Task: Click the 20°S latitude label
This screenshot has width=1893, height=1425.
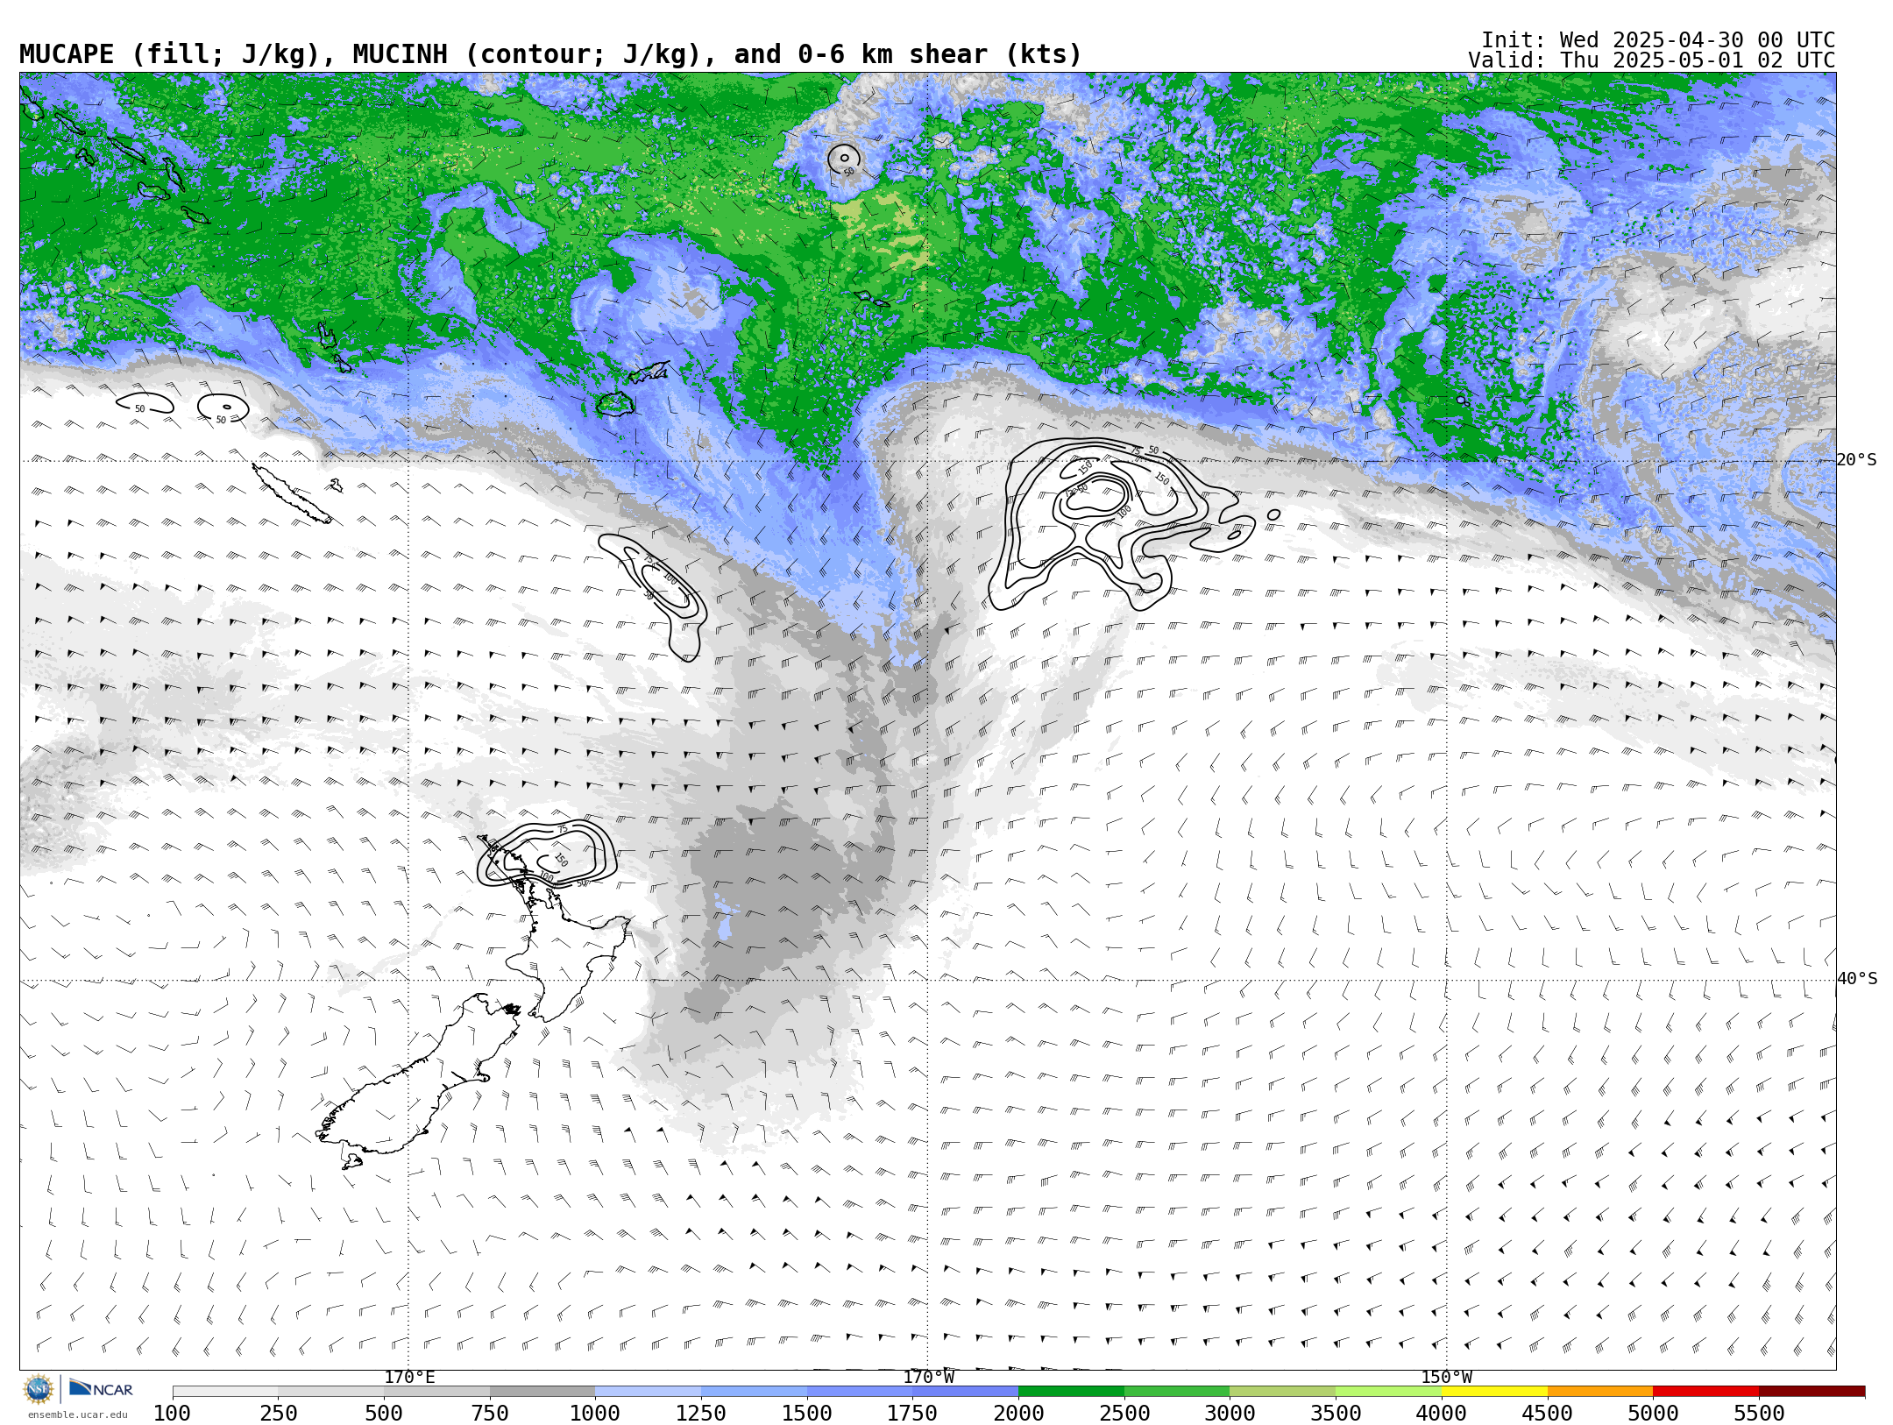Action: click(x=1857, y=460)
